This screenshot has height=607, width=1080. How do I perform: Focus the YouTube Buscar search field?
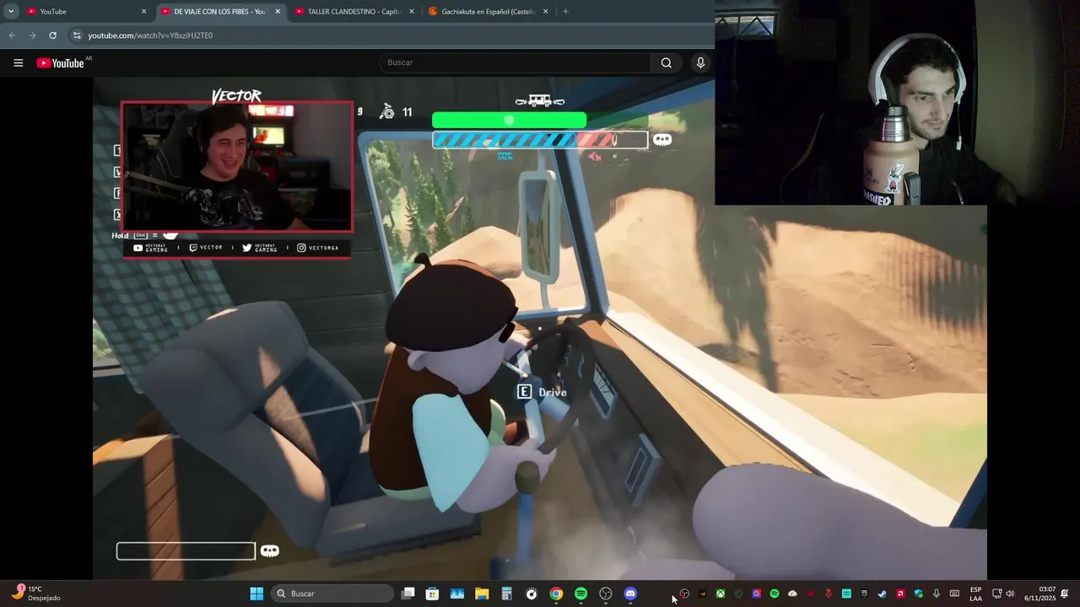tap(515, 63)
